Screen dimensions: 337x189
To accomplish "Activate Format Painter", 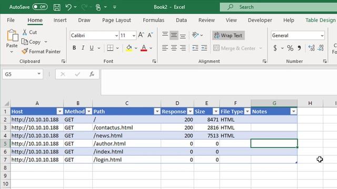I will (x=41, y=51).
